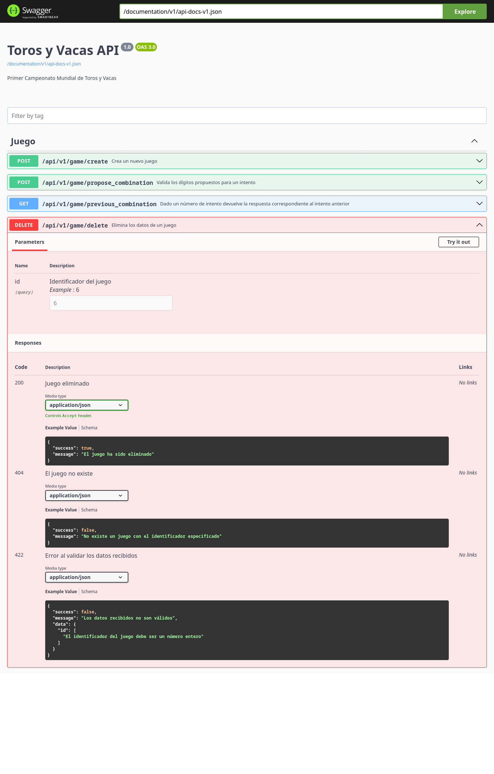Expand the propose_combination endpoint chevron
Image resolution: width=494 pixels, height=774 pixels.
[479, 182]
